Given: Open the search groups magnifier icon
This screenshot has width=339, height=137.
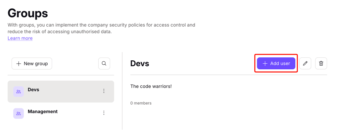Looking at the screenshot, I should (x=104, y=63).
